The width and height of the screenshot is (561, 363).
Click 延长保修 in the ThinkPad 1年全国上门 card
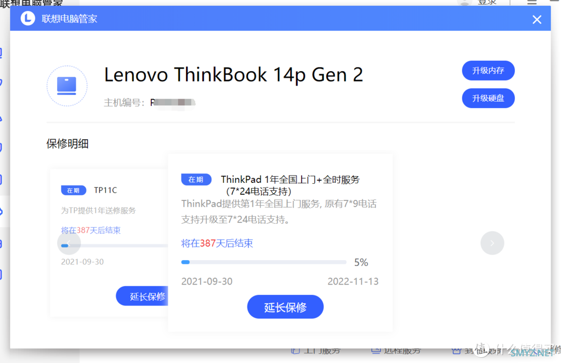point(285,307)
